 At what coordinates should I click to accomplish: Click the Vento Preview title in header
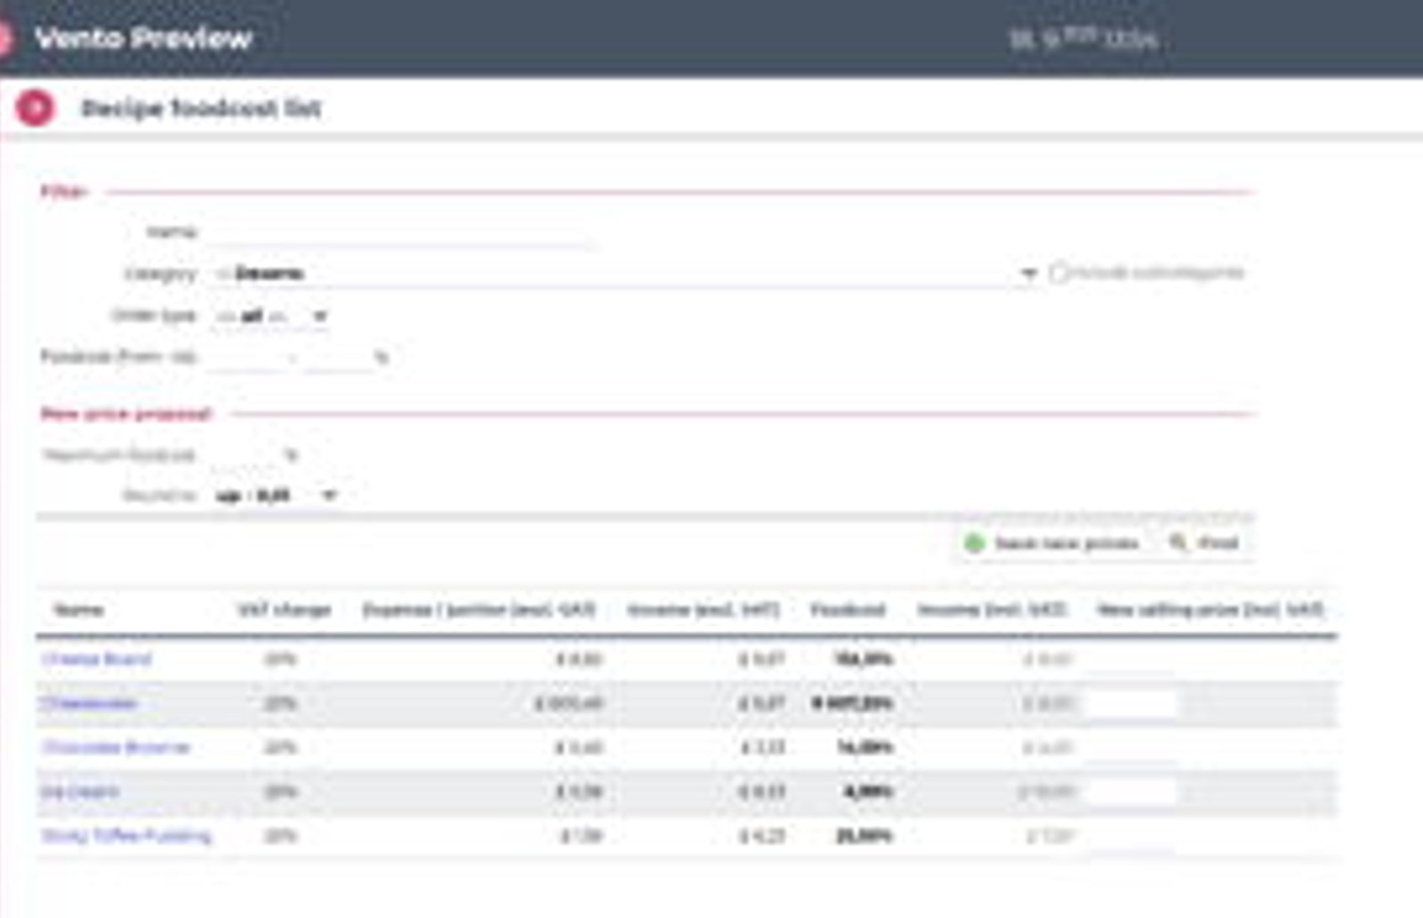(x=144, y=38)
